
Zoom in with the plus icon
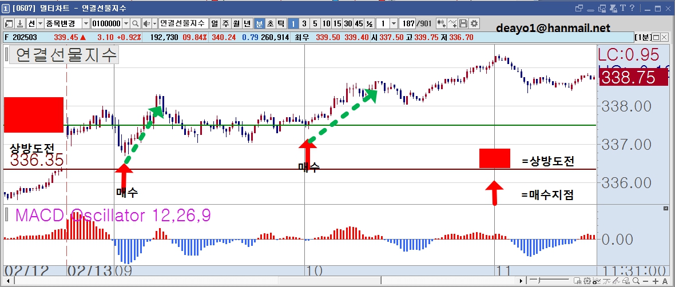click(656, 281)
